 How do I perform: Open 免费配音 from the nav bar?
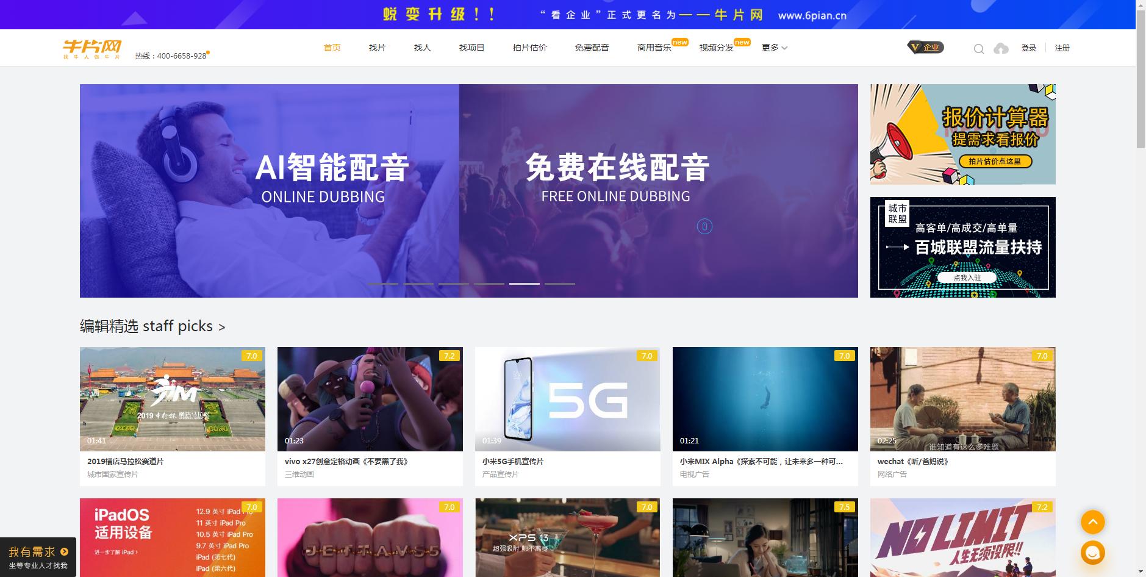[x=592, y=48]
